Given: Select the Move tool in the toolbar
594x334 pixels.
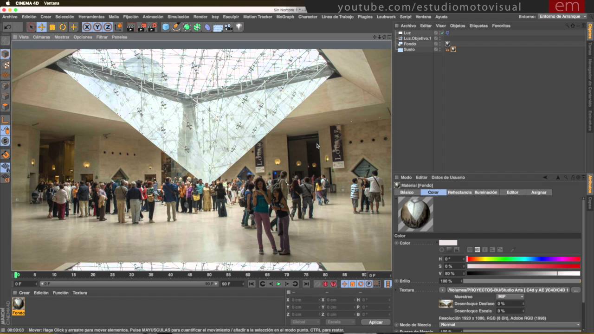Looking at the screenshot, I should click(x=41, y=27).
